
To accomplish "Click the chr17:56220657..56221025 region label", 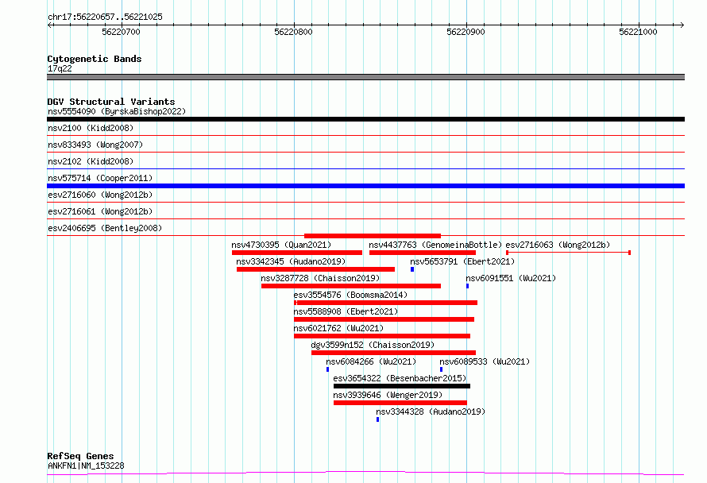I will pyautogui.click(x=105, y=17).
